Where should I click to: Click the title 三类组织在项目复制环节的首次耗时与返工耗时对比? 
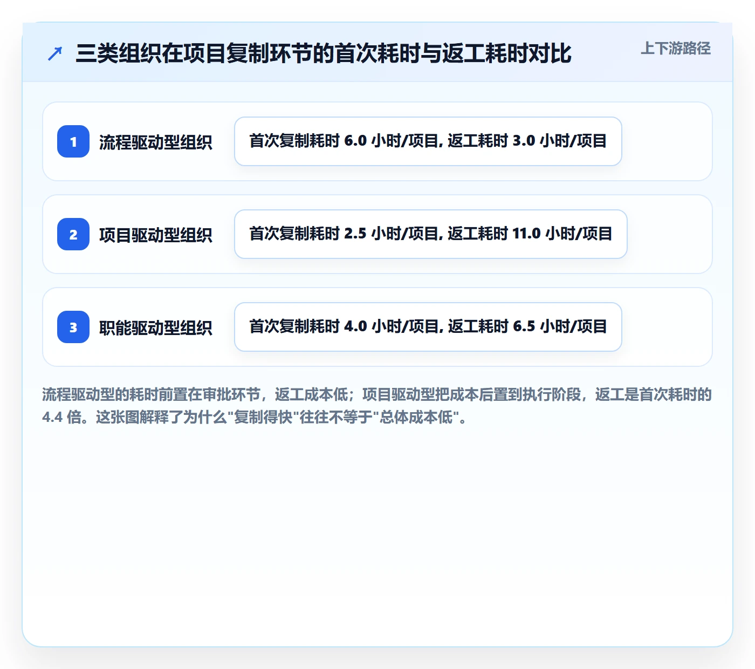(x=324, y=53)
